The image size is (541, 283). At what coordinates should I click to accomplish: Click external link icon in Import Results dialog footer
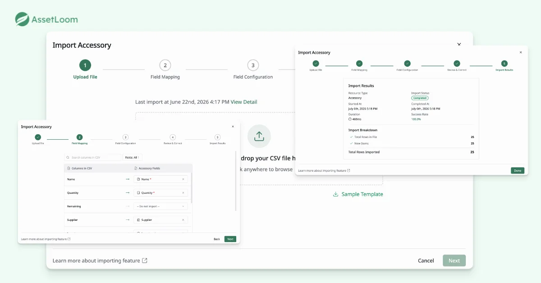348,171
